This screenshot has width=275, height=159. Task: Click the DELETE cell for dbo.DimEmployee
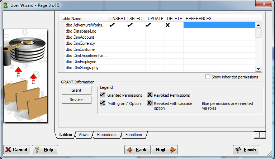174,62
